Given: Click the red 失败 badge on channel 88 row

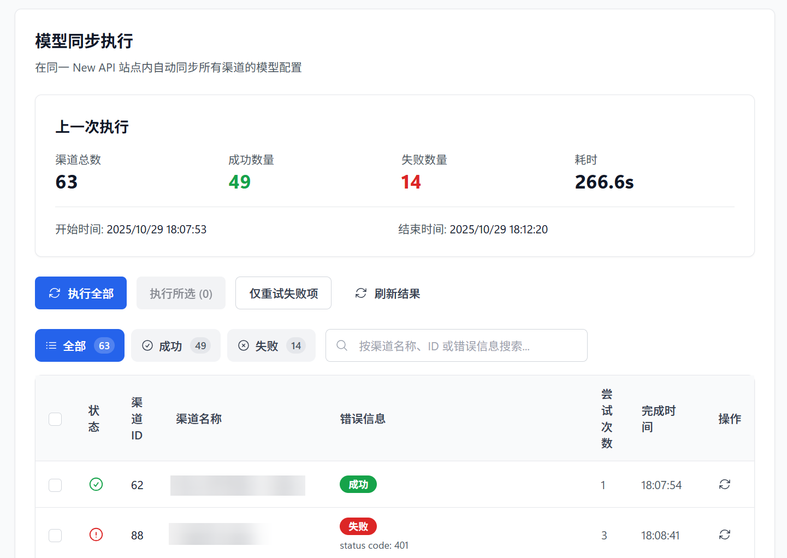Looking at the screenshot, I should [x=358, y=526].
